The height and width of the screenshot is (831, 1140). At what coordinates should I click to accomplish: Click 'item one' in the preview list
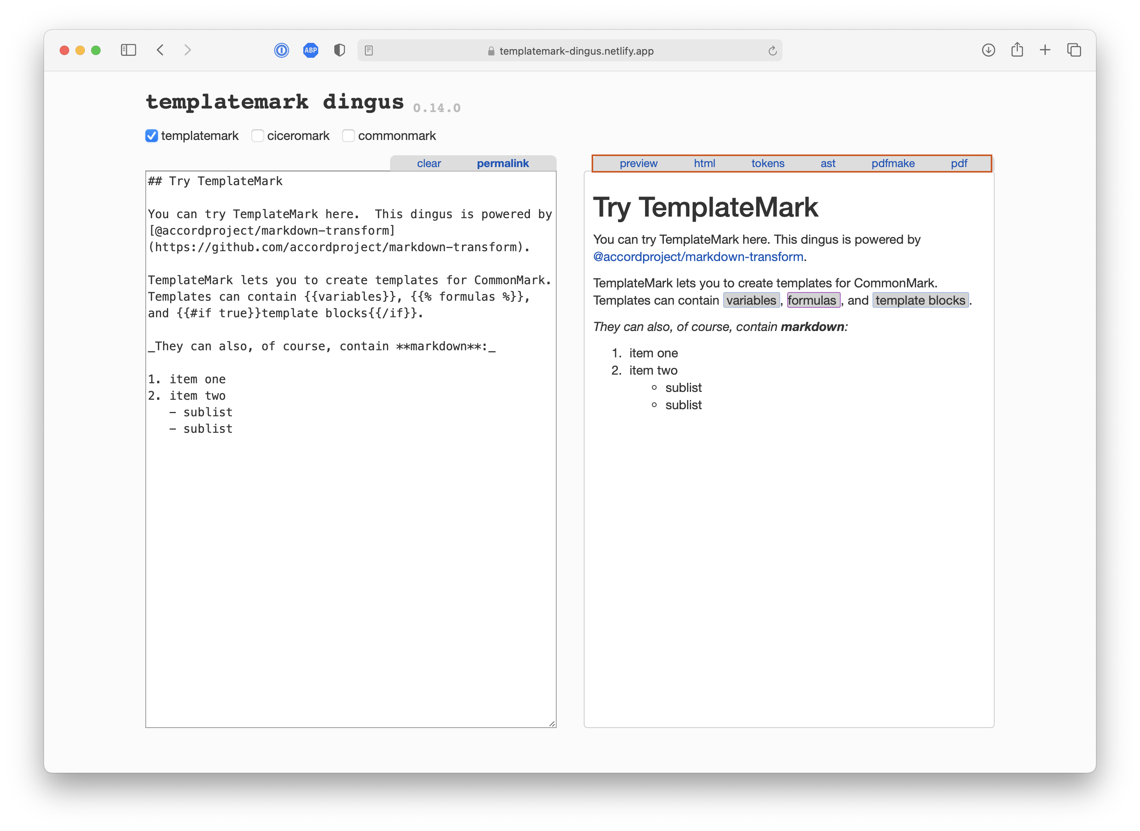[x=653, y=353]
